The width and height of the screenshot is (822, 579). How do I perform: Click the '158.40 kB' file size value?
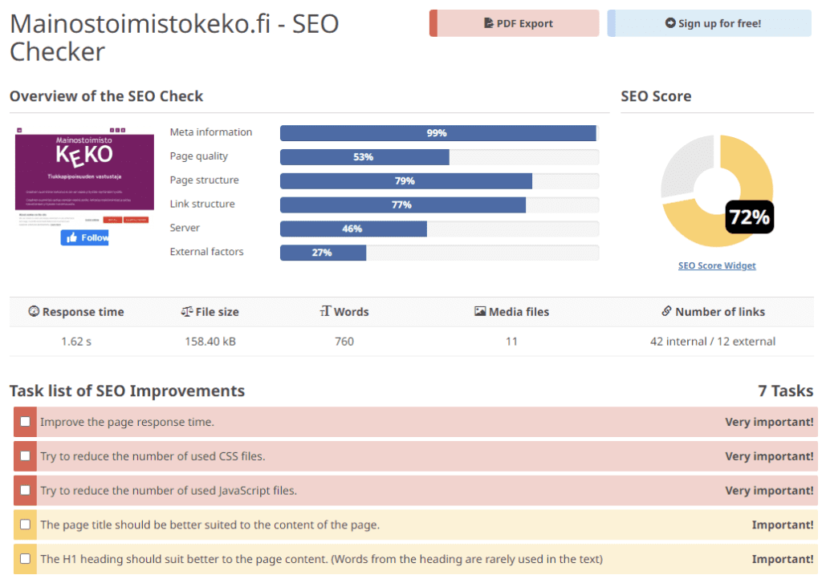pyautogui.click(x=210, y=342)
